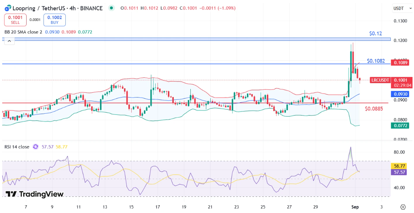Click date label 13 on the time axis
The width and height of the screenshot is (414, 213).
105,207
